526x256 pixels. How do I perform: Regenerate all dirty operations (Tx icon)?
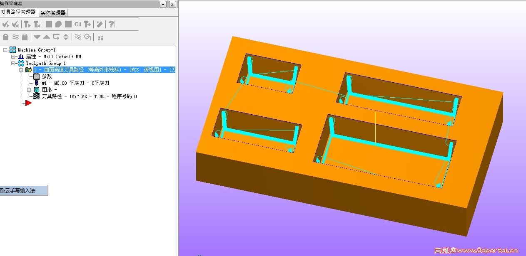pos(37,25)
